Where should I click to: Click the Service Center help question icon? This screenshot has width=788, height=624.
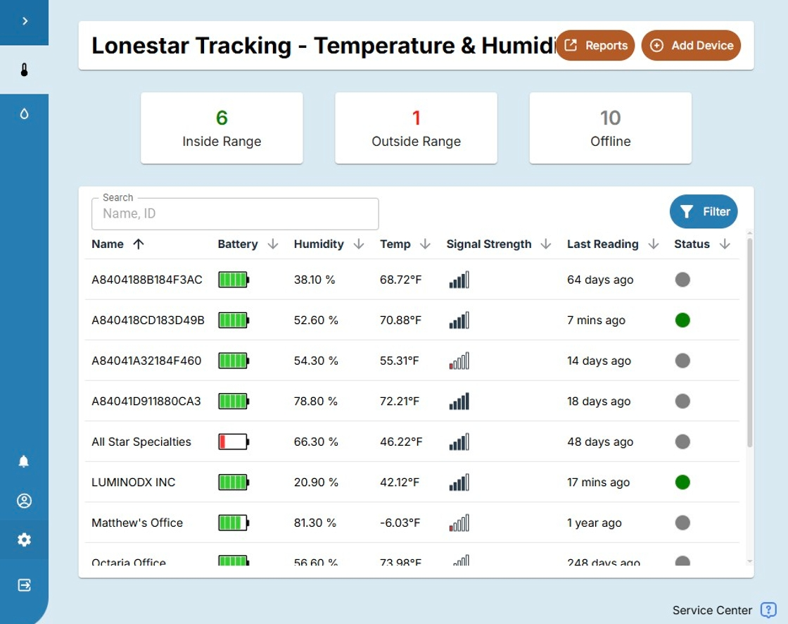click(768, 610)
